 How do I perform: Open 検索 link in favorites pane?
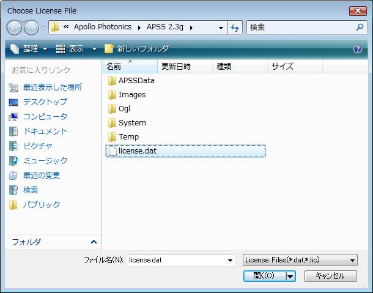pyautogui.click(x=31, y=190)
